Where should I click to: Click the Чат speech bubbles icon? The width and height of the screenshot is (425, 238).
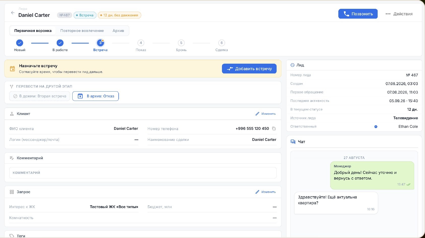(x=293, y=142)
